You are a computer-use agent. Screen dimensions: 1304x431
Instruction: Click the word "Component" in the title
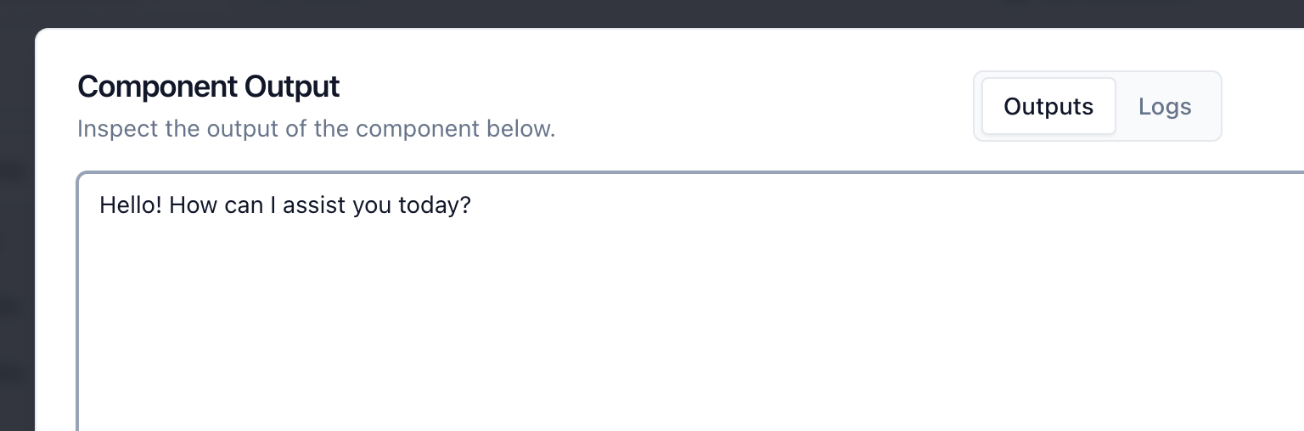[x=157, y=87]
